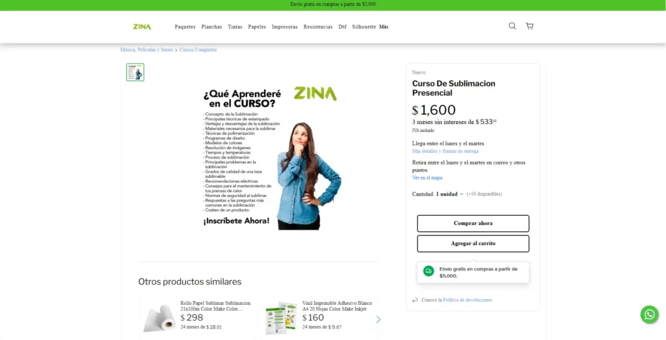This screenshot has height=340, width=666.
Task: Click the return policy arrow icon
Action: 415,300
